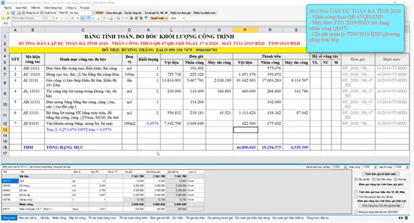Click the redo arrow icon
414x223 pixels.
[x=8, y=18]
